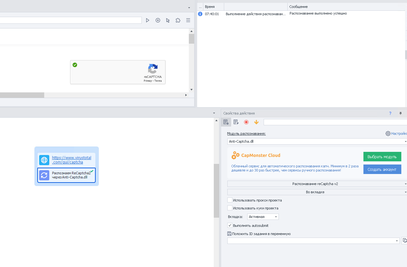This screenshot has height=267, width=407.
Task: Click the browser address bar field
Action: (x=71, y=20)
